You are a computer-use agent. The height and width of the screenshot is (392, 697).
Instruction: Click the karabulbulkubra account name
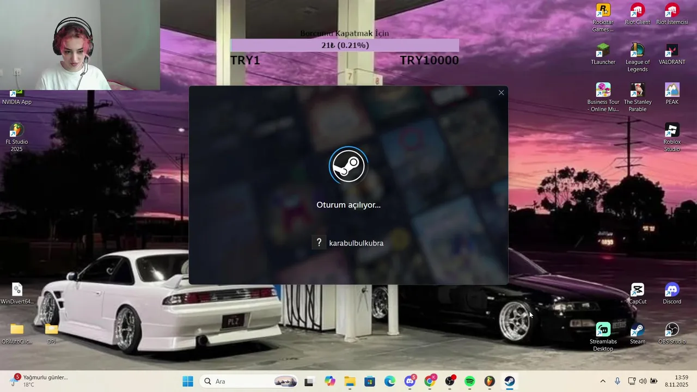coord(356,243)
